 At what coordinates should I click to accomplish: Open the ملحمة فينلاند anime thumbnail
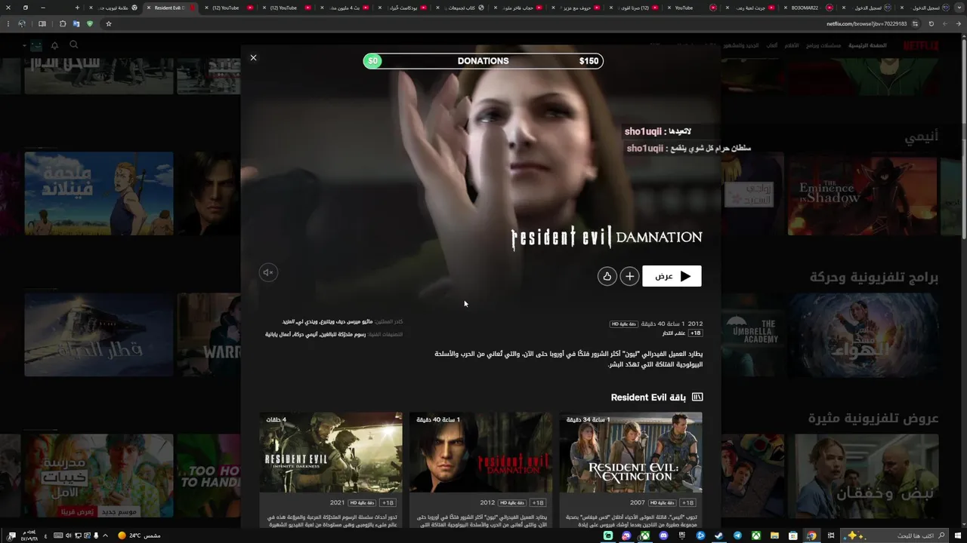coord(99,194)
